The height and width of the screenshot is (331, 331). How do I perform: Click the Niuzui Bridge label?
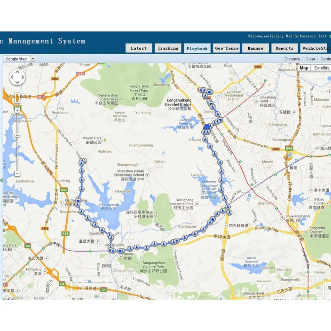click(x=267, y=229)
